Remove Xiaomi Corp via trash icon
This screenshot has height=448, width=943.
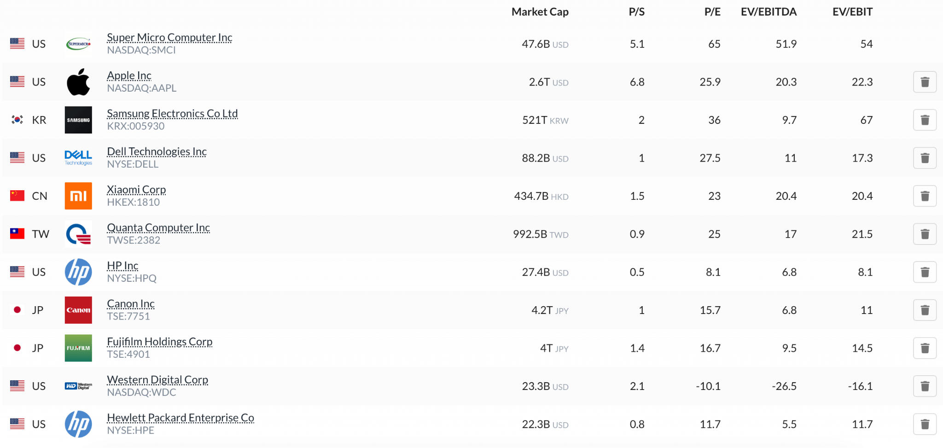click(x=925, y=196)
